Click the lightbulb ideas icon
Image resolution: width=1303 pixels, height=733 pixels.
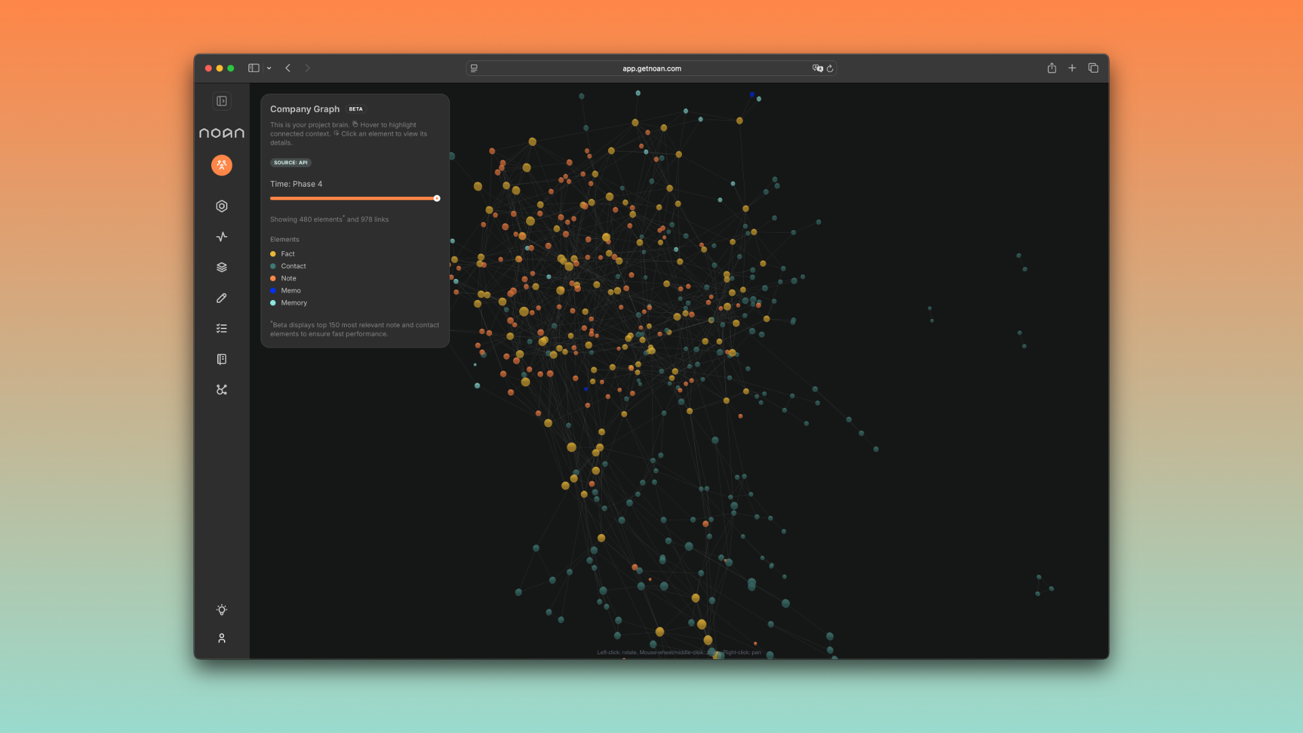[x=222, y=609]
